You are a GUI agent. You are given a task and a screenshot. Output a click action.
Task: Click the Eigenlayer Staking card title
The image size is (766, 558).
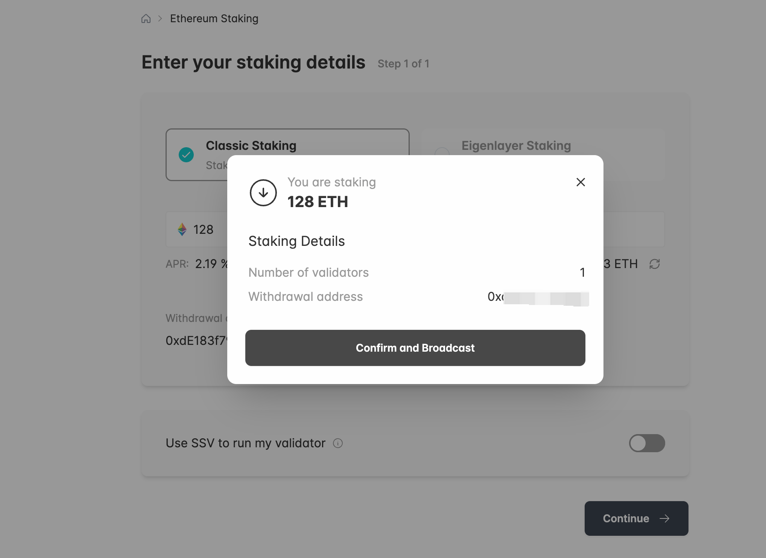point(516,146)
